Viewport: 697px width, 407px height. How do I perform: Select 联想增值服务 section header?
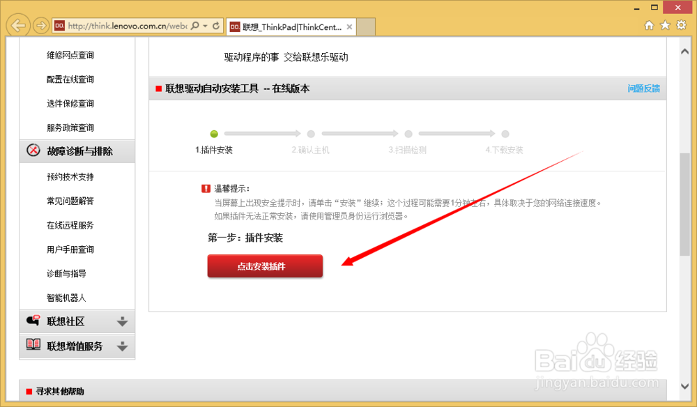coord(77,346)
